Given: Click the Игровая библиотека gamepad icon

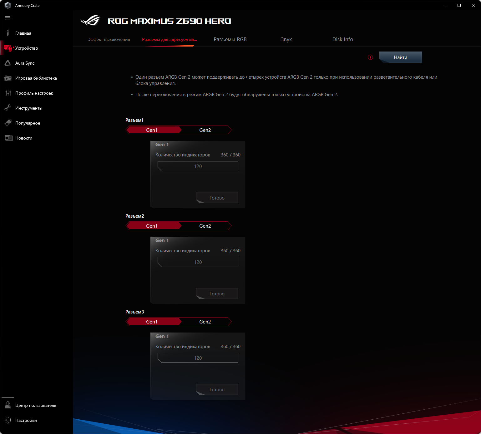Looking at the screenshot, I should tap(8, 78).
